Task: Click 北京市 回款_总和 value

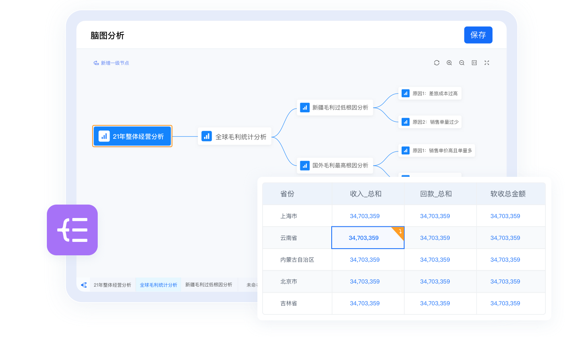Action: point(435,281)
